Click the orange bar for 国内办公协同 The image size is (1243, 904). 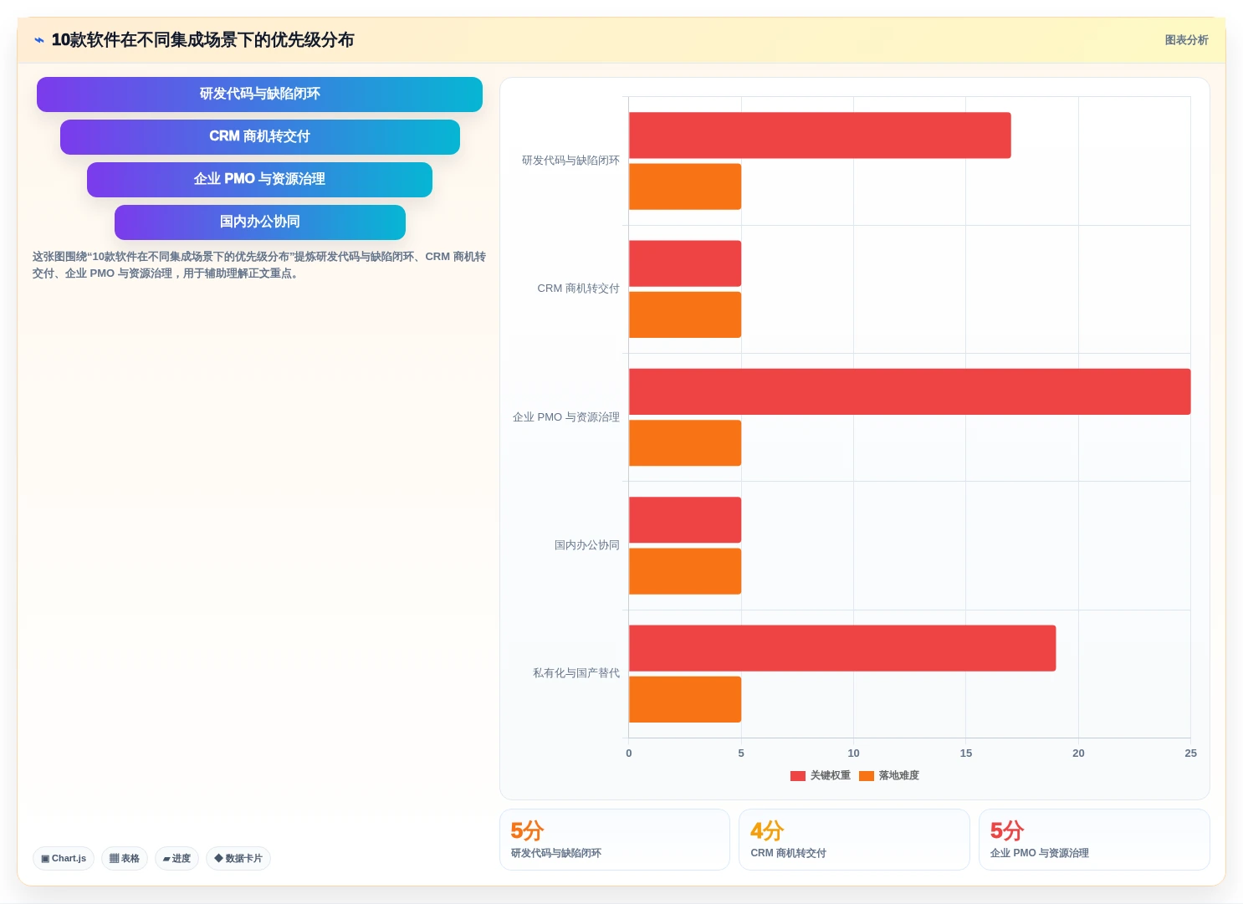coord(685,571)
